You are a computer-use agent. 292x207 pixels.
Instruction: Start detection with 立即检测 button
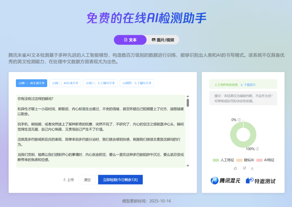120,180
